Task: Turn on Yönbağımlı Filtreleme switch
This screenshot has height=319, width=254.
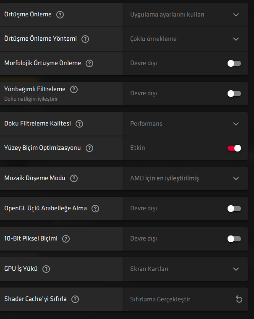Action: pyautogui.click(x=234, y=94)
